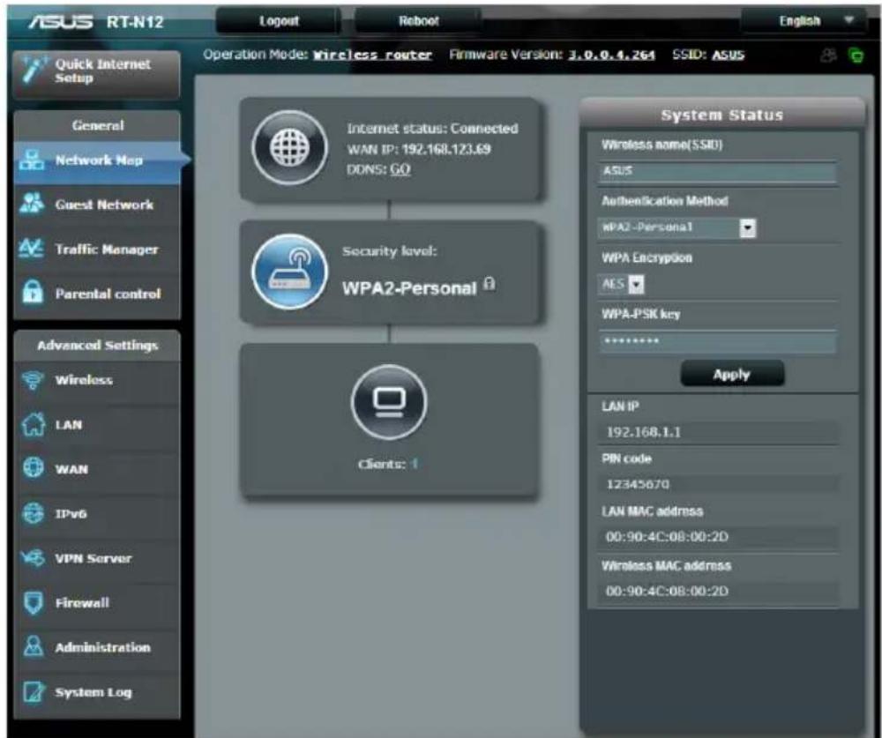Click the Wireless MAC address value
882x738 pixels.
coord(667,591)
